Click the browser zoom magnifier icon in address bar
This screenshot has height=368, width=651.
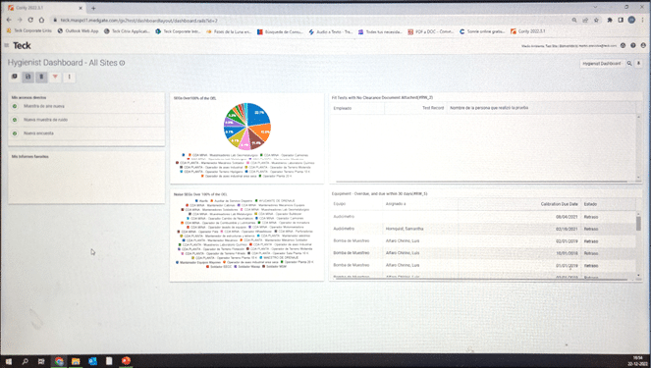574,20
